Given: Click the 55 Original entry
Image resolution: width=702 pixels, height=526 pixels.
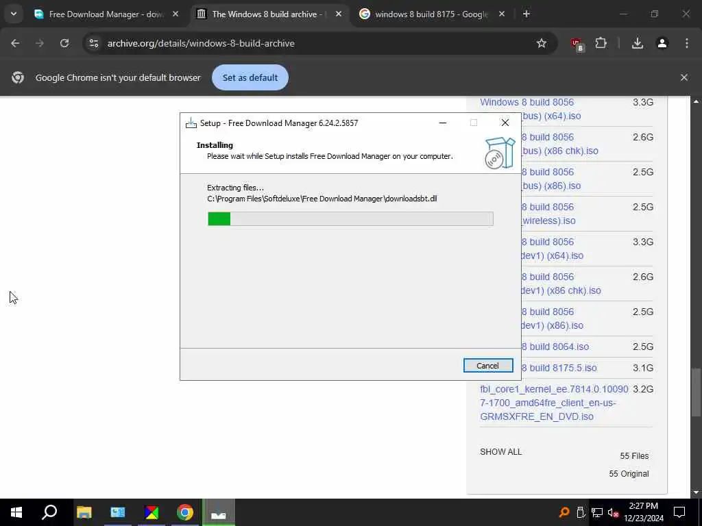Looking at the screenshot, I should (629, 474).
